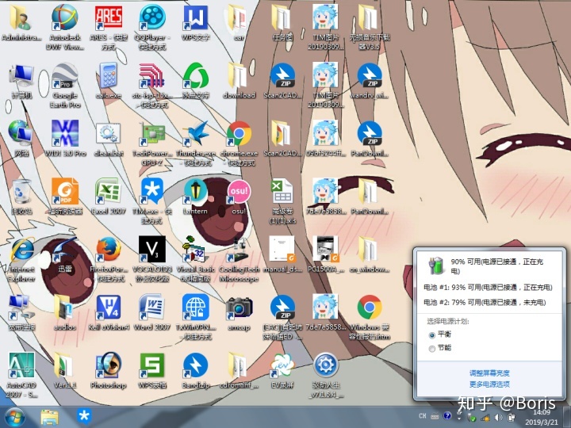Open Google Earth Pro shortcut
This screenshot has height=428, width=571.
(x=65, y=76)
